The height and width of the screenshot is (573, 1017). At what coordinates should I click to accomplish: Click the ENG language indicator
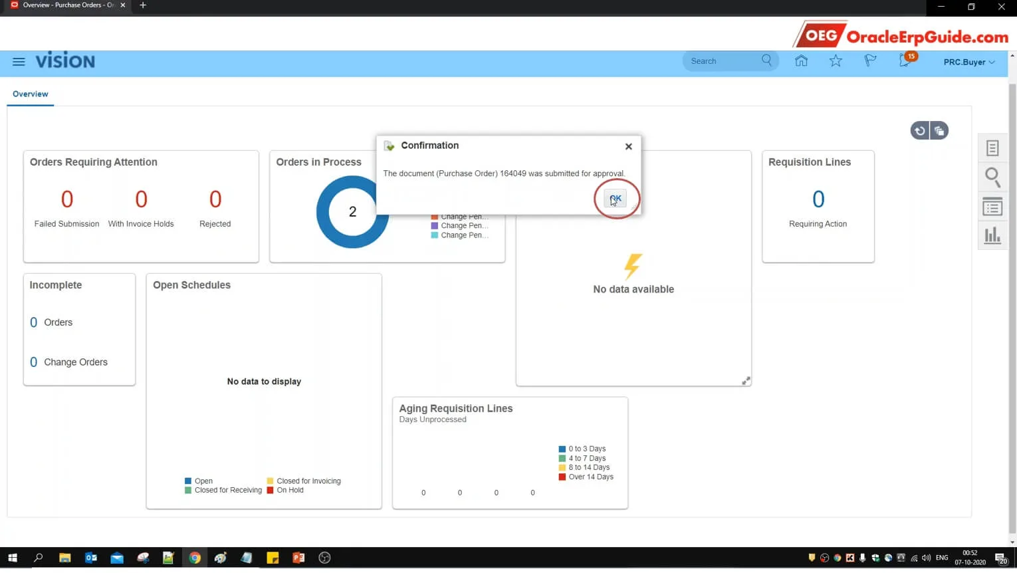942,558
